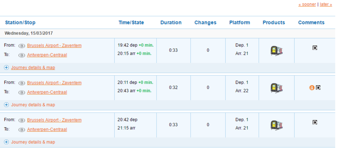The height and width of the screenshot is (149, 337).
Task: Click the orange info icon in Comments
Action: (x=312, y=88)
